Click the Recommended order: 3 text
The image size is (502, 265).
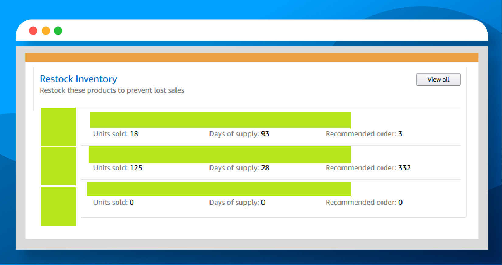pyautogui.click(x=364, y=134)
